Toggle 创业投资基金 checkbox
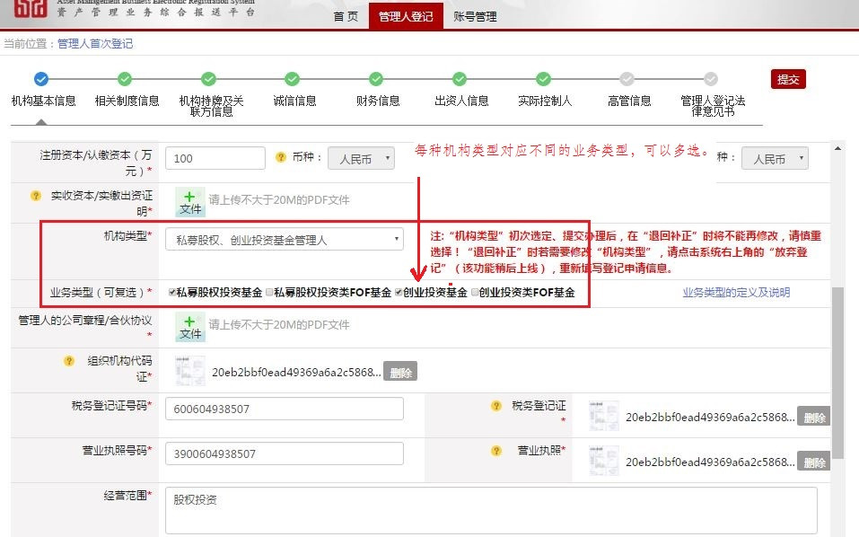Viewport: 859px width, 537px height. pos(399,293)
